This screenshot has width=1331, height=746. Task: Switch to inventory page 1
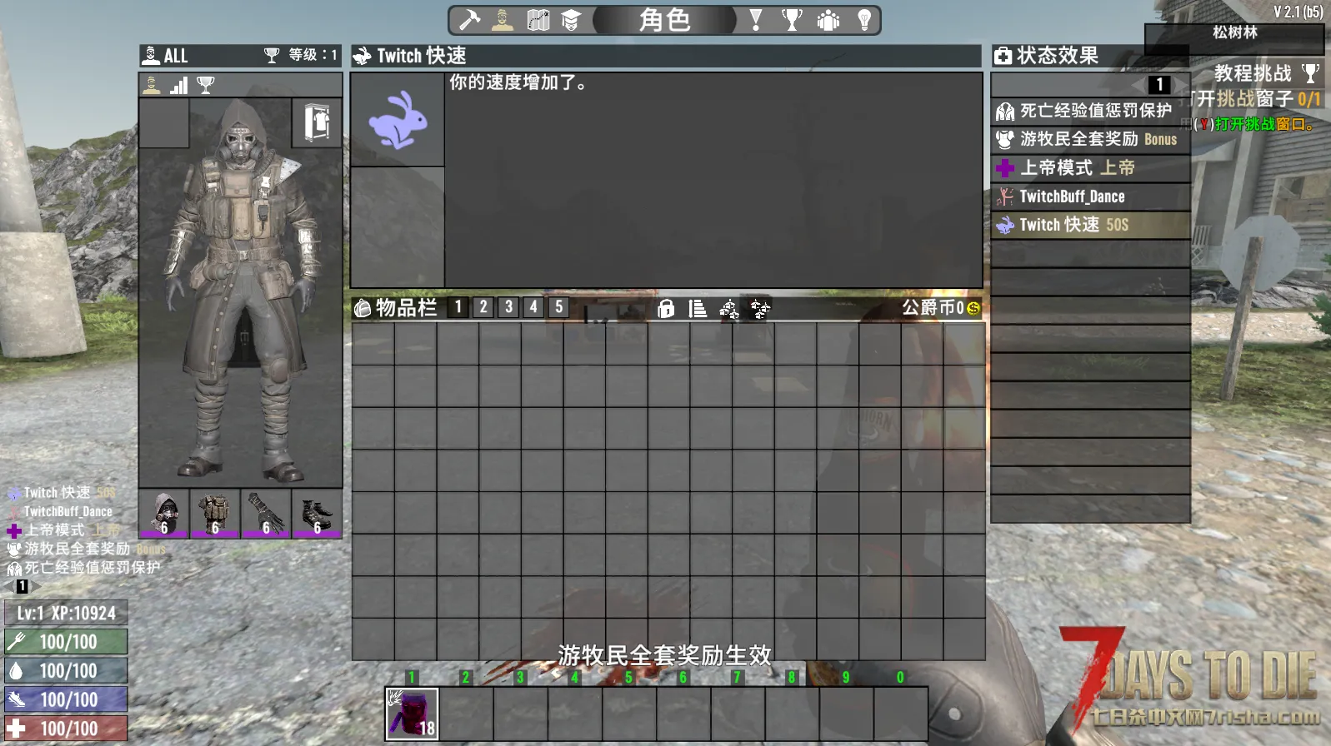[458, 307]
